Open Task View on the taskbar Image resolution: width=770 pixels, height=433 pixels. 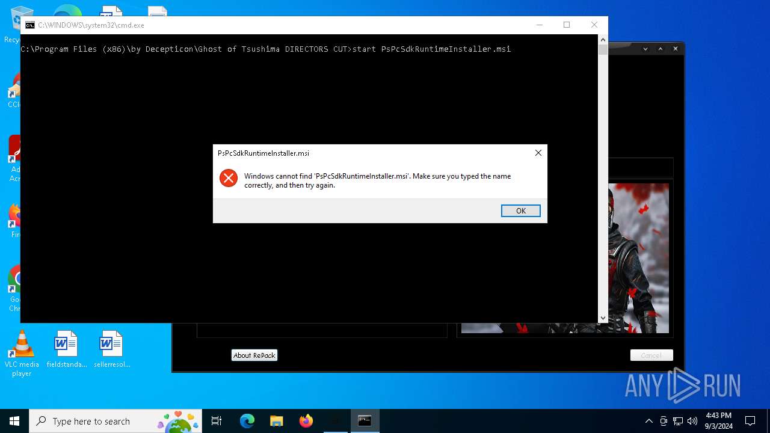(x=217, y=421)
